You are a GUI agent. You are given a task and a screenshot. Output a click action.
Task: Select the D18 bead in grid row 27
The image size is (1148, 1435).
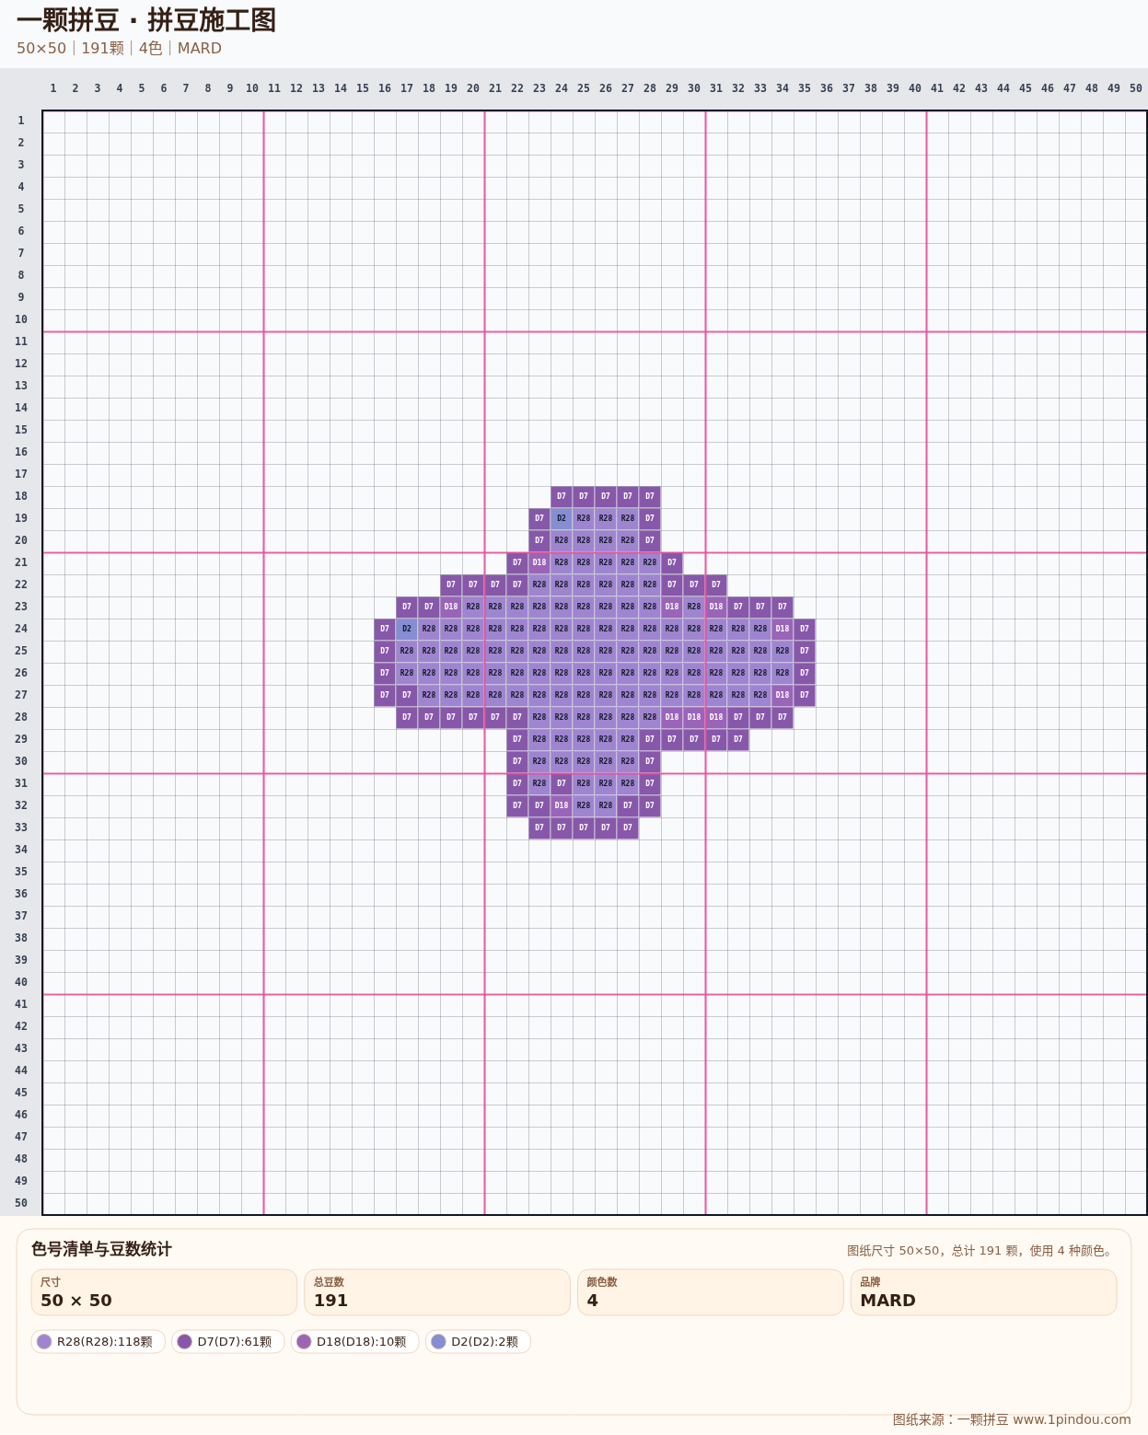[783, 695]
